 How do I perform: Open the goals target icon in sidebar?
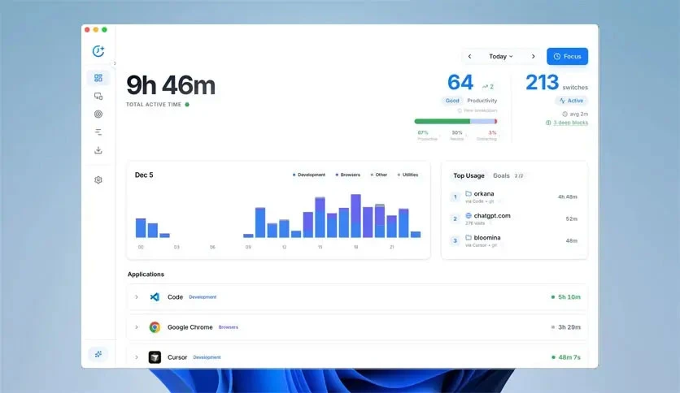[x=98, y=114]
